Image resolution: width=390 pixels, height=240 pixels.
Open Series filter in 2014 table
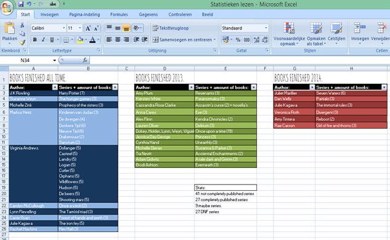click(384, 87)
